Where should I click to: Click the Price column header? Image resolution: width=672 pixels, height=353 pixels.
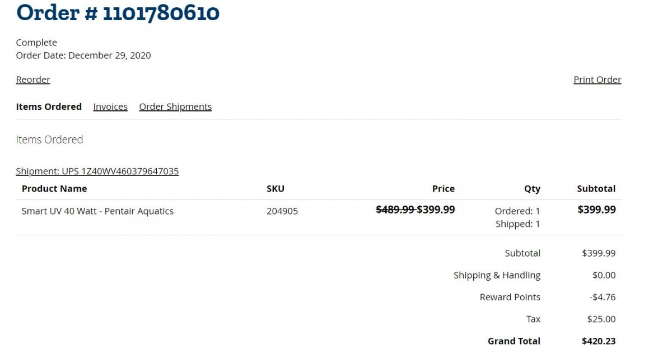(x=443, y=189)
